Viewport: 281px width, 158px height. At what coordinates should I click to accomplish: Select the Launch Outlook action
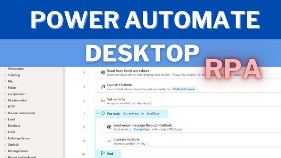pyautogui.click(x=188, y=87)
